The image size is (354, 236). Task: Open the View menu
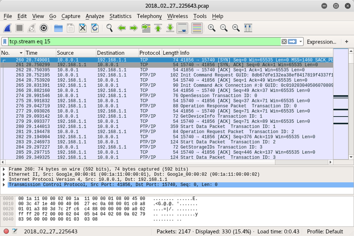(38, 16)
